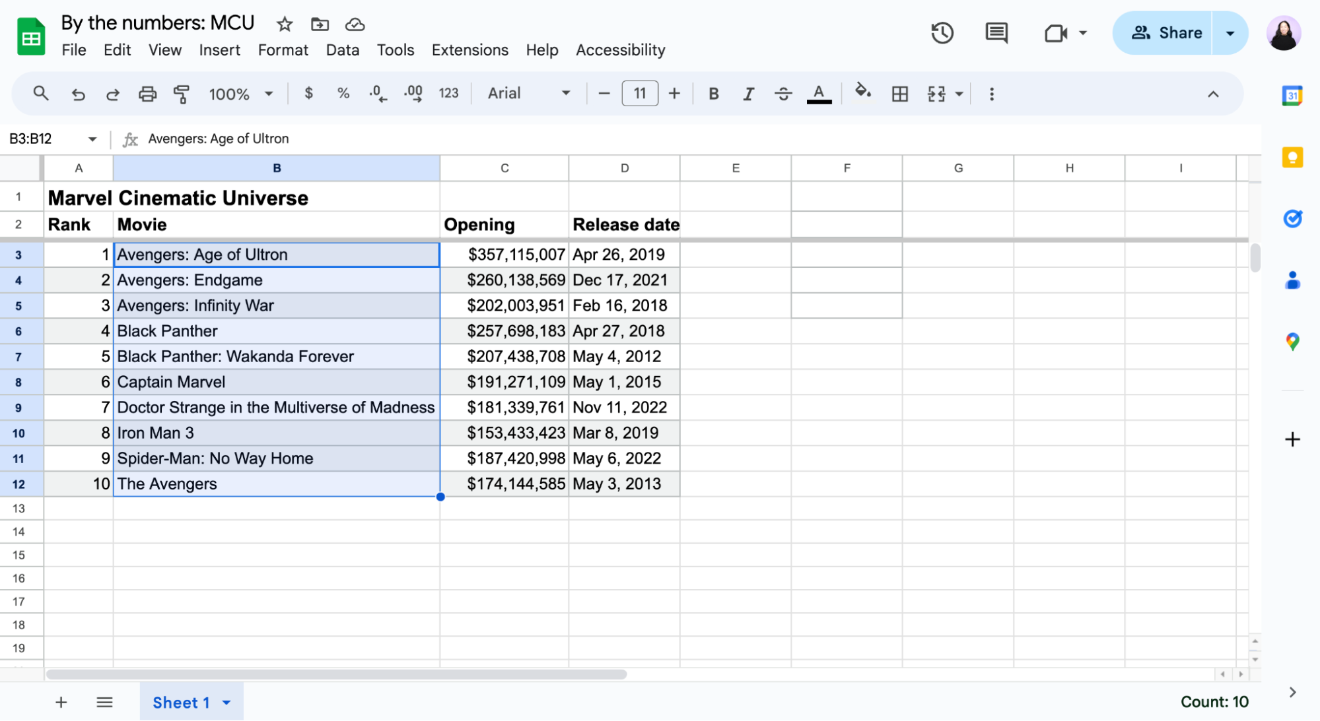Decrease font size minus button
Image resolution: width=1320 pixels, height=721 pixels.
coord(604,94)
